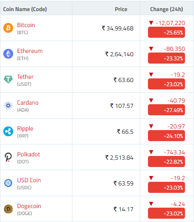The height and width of the screenshot is (222, 194).
Task: Click the Dogecoin gold coin icon
Action: (8, 209)
